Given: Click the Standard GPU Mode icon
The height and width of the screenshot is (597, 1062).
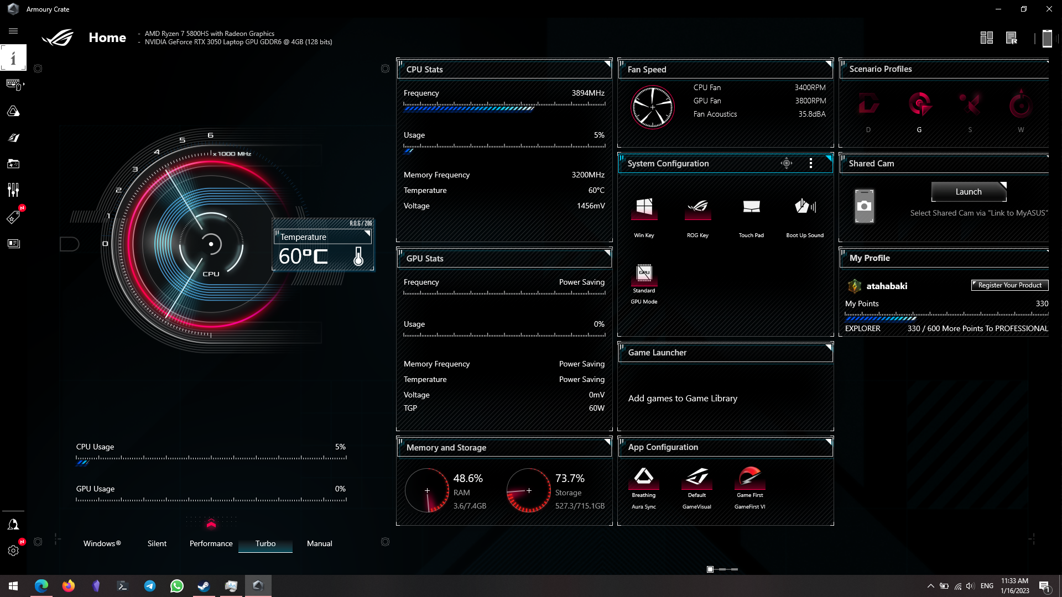Looking at the screenshot, I should pos(644,273).
